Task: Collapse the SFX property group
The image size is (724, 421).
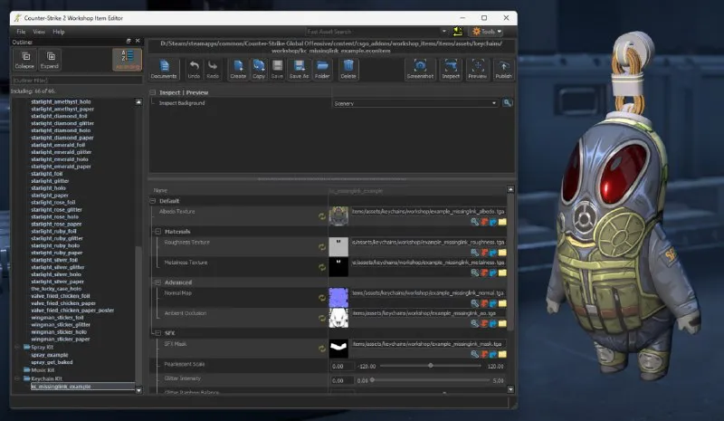Action: [x=157, y=333]
